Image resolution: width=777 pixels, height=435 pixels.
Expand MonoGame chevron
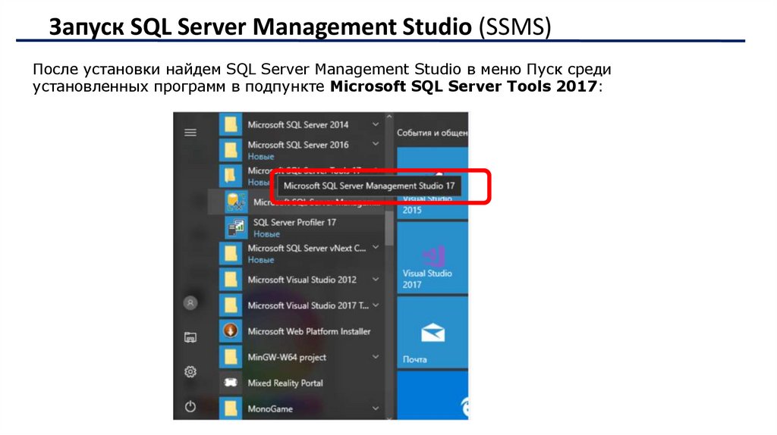coord(376,408)
